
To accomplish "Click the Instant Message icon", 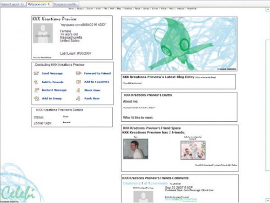I will (37, 90).
